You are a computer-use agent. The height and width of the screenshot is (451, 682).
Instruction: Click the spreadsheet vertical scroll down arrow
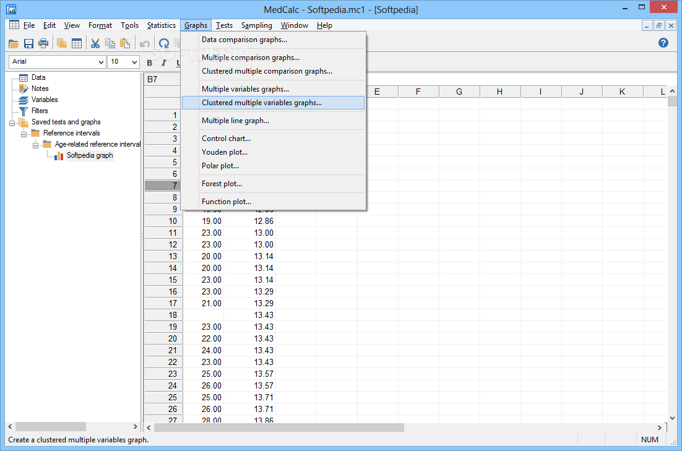pyautogui.click(x=673, y=418)
